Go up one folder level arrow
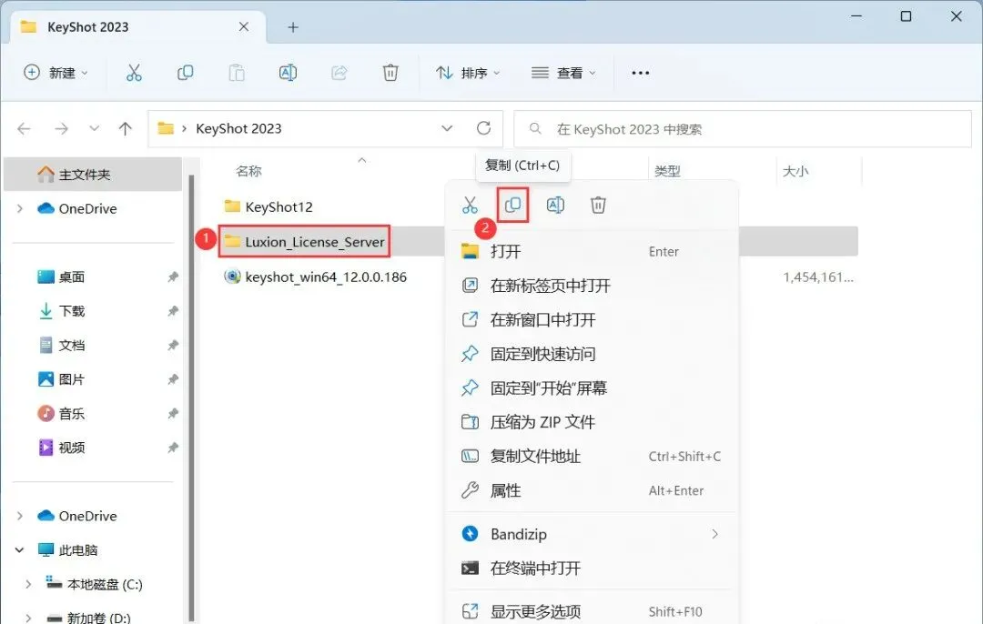 (126, 128)
